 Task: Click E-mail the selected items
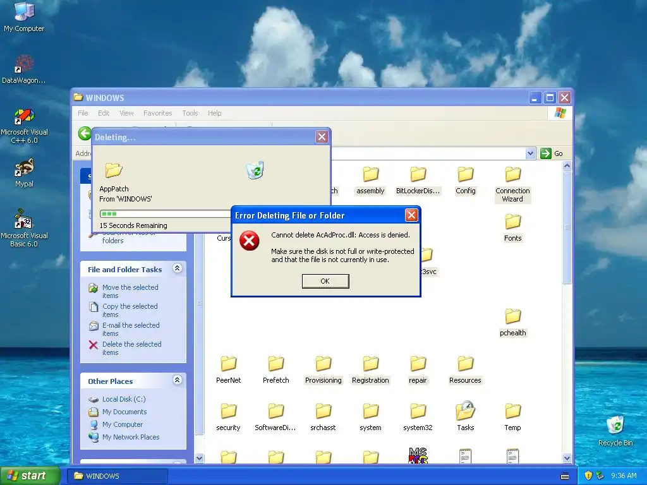coord(124,329)
